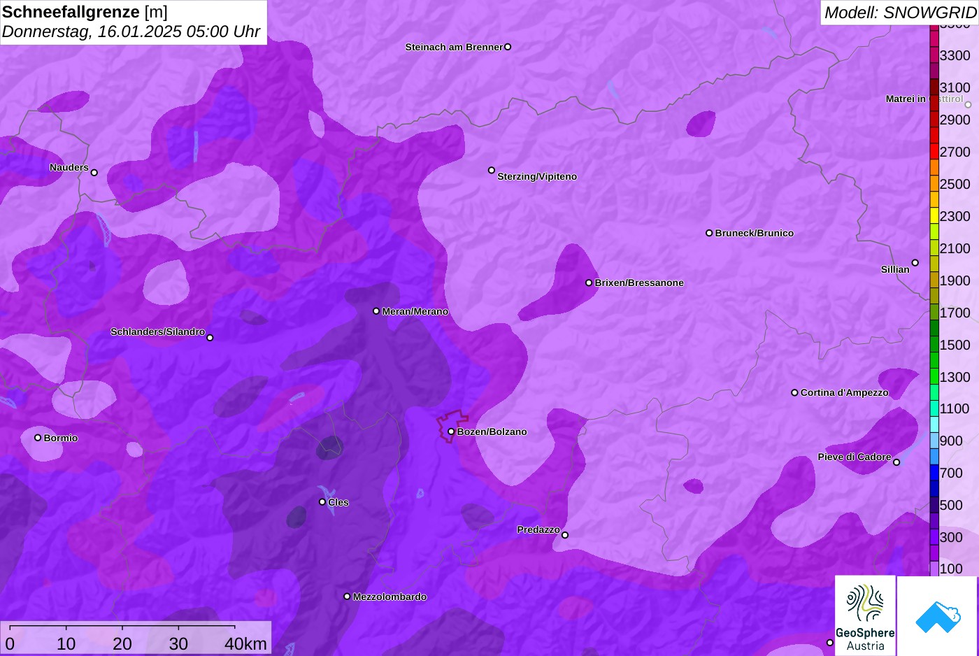Click legend value '2900'

point(955,120)
